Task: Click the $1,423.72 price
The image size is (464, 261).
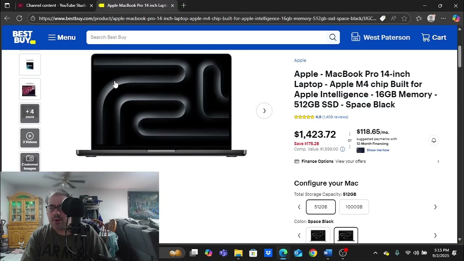Action: coord(315,134)
